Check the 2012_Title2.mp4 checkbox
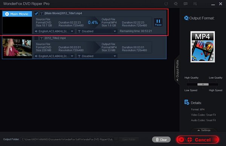This screenshot has height=146, width=226. pos(36,38)
